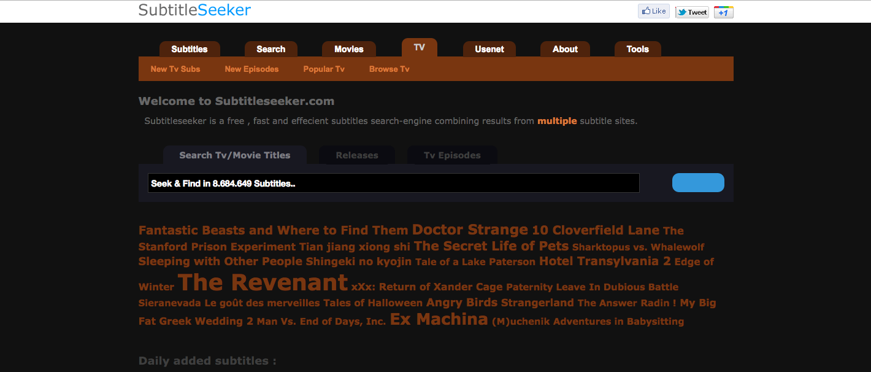871x372 pixels.
Task: Open Edge of Winter link
Action: click(x=156, y=287)
